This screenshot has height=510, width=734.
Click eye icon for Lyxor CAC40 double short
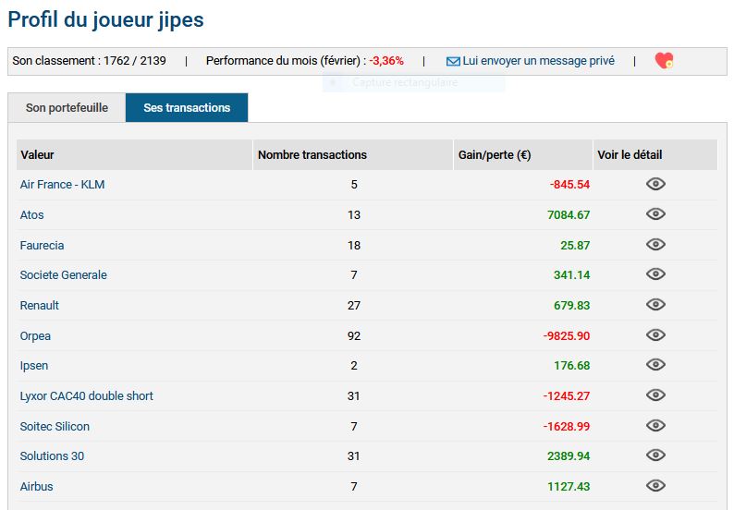coord(655,395)
